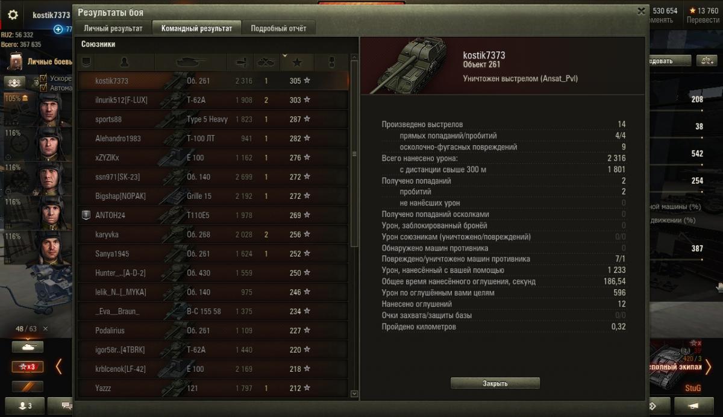Sort allies by medal icon column
Screen dimensions: 723x417
tap(331, 62)
